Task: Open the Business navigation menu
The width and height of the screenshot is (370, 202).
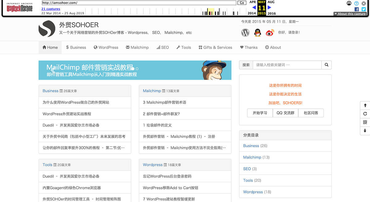Action: 76,47
